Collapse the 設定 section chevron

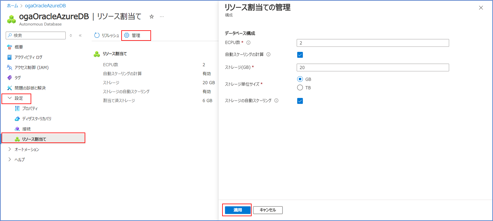pyautogui.click(x=10, y=98)
